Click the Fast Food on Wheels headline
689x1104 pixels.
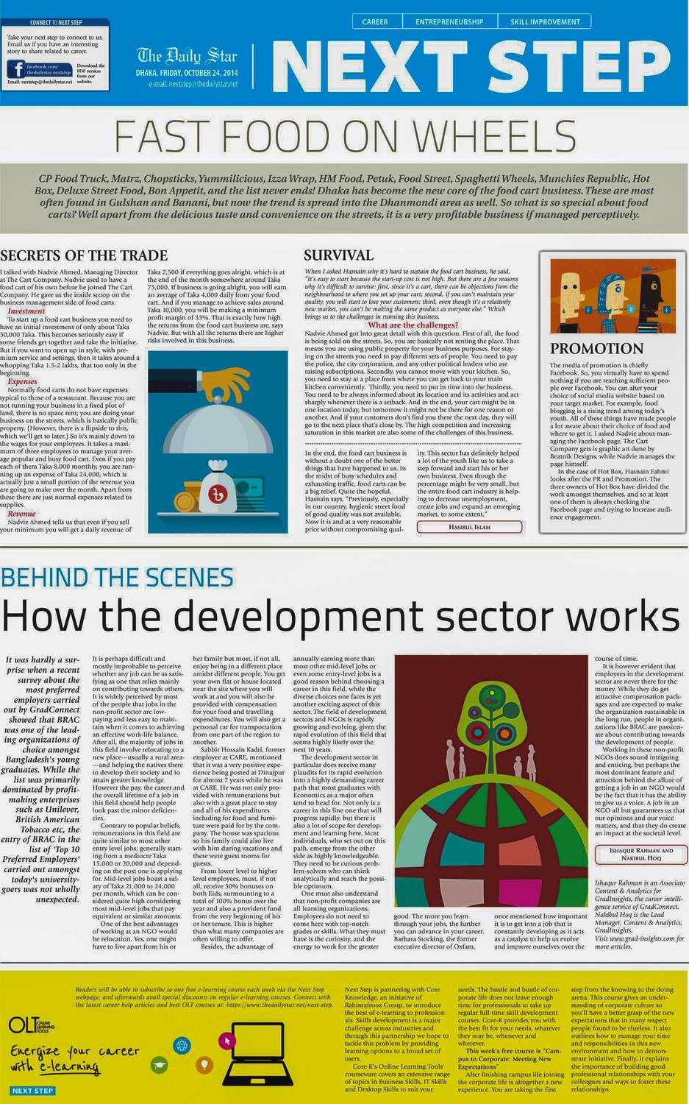[x=345, y=136]
